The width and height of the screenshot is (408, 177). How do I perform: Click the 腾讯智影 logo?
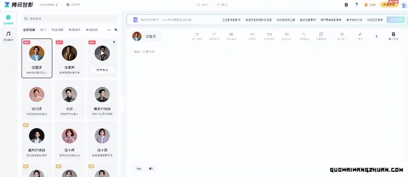(18, 4)
